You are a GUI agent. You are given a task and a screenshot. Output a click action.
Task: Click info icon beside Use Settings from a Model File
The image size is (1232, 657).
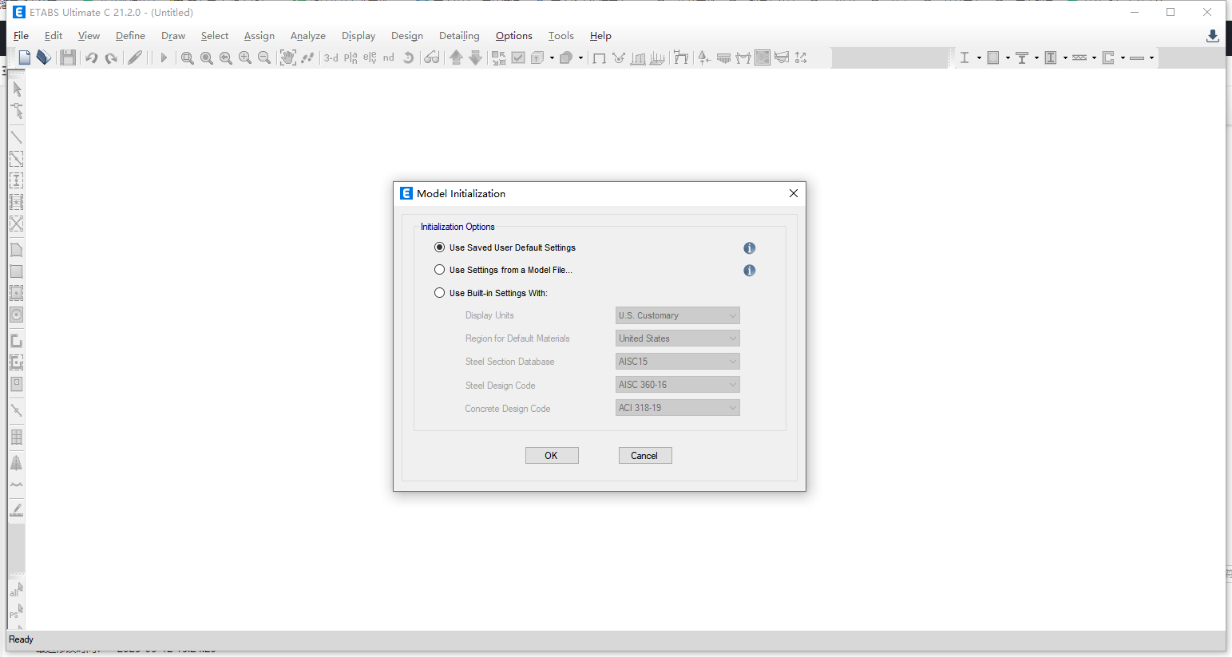749,271
